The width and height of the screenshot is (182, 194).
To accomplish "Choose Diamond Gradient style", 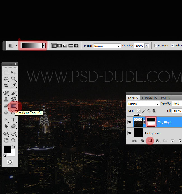I will tap(76, 46).
